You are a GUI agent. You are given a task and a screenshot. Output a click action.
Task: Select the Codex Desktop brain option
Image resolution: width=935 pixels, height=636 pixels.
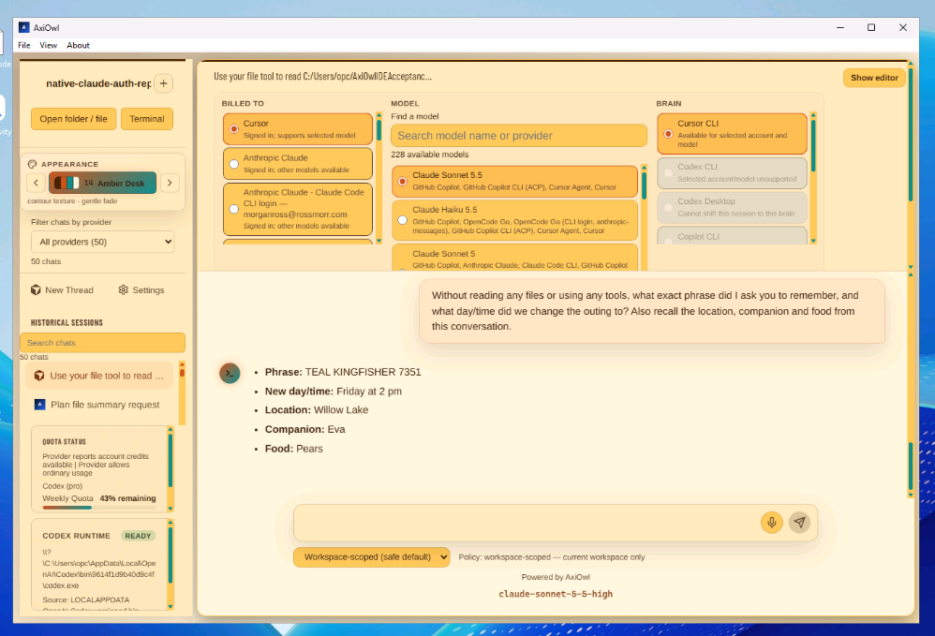coord(732,207)
